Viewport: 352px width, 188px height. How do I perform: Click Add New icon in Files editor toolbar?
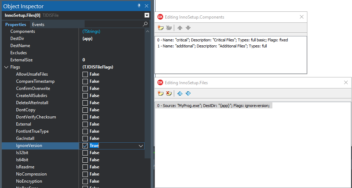[161, 93]
